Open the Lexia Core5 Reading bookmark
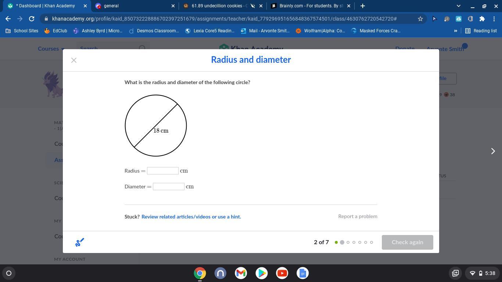502x282 pixels. coord(209,31)
